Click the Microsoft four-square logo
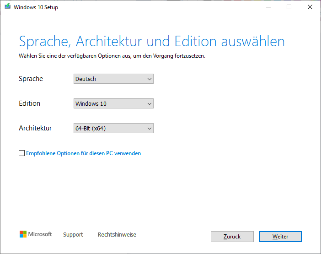321x254 pixels. click(23, 234)
